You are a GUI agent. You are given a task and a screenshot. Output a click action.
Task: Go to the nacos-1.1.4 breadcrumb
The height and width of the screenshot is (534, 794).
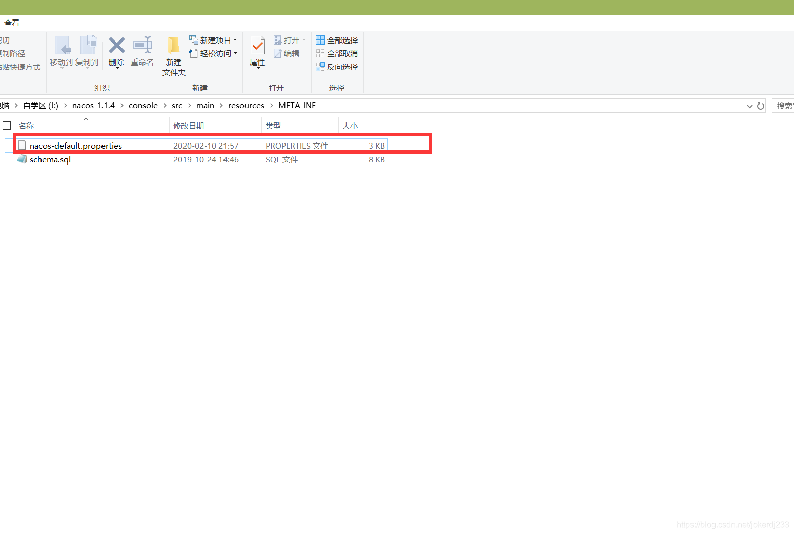pyautogui.click(x=93, y=105)
